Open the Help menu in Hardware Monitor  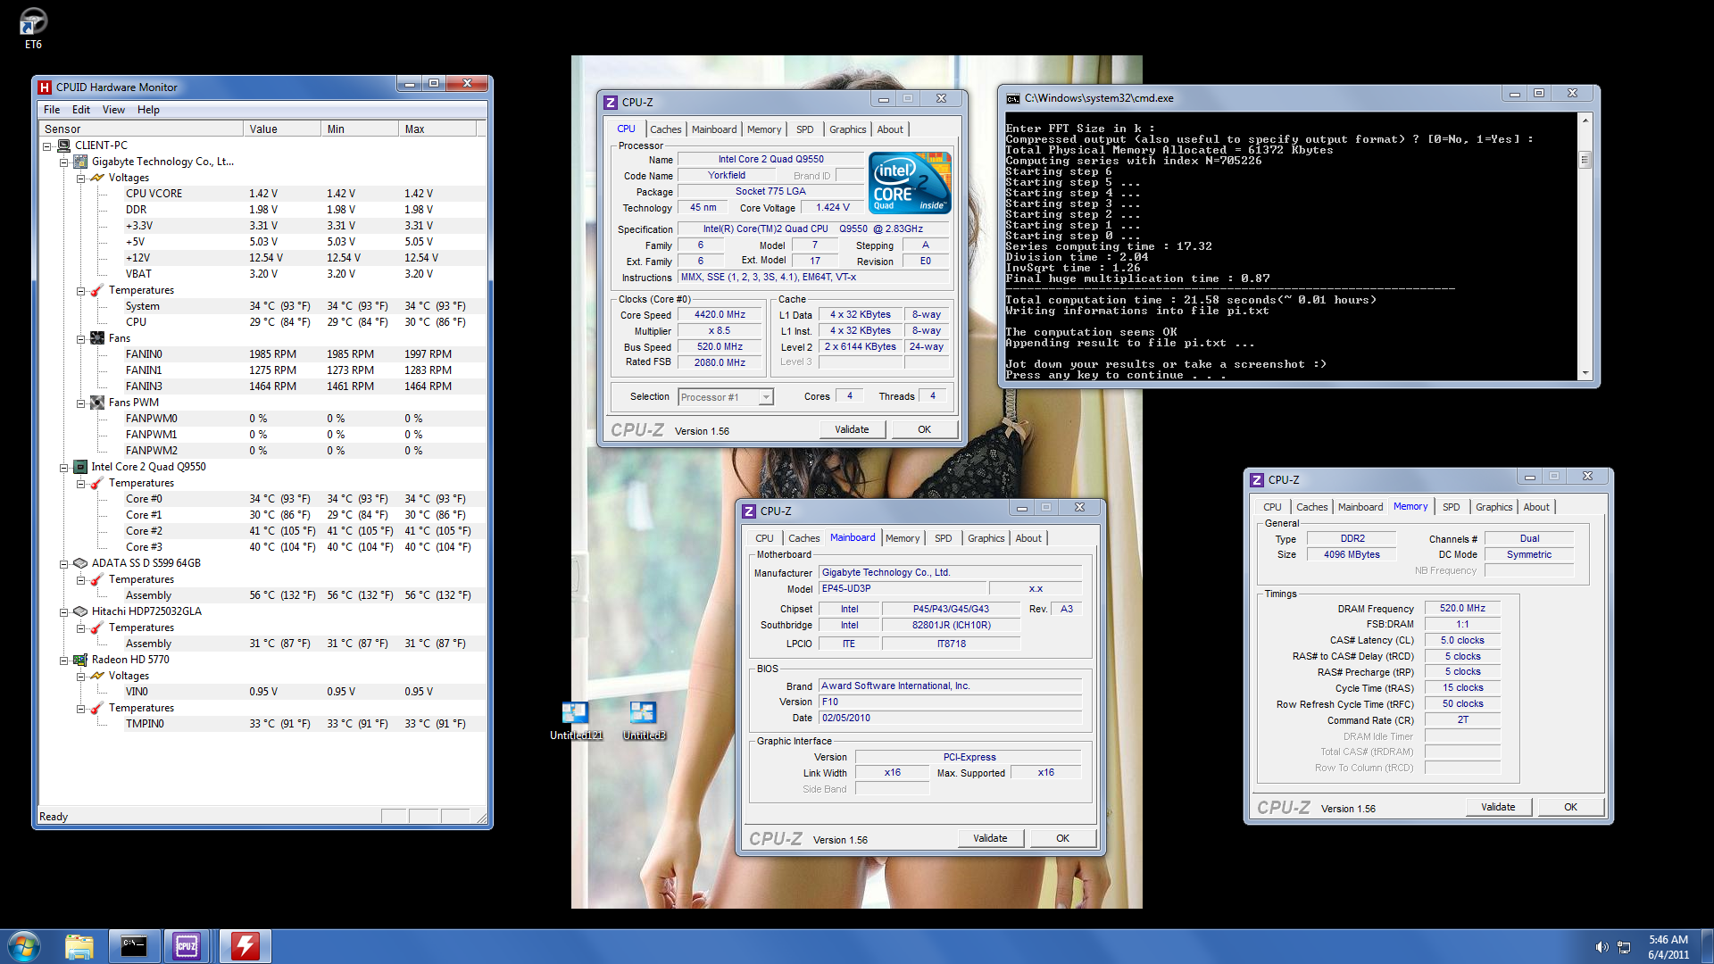pos(148,110)
